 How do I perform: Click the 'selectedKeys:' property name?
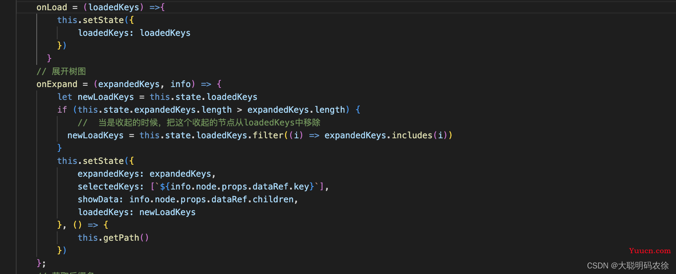click(111, 187)
